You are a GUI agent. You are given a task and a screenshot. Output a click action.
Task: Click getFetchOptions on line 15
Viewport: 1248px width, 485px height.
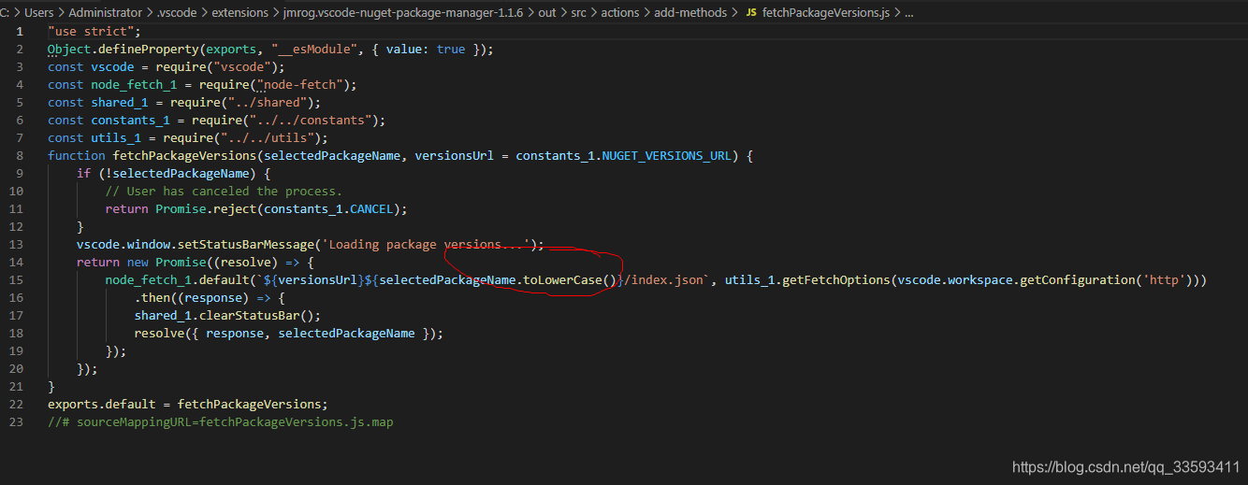coord(834,279)
